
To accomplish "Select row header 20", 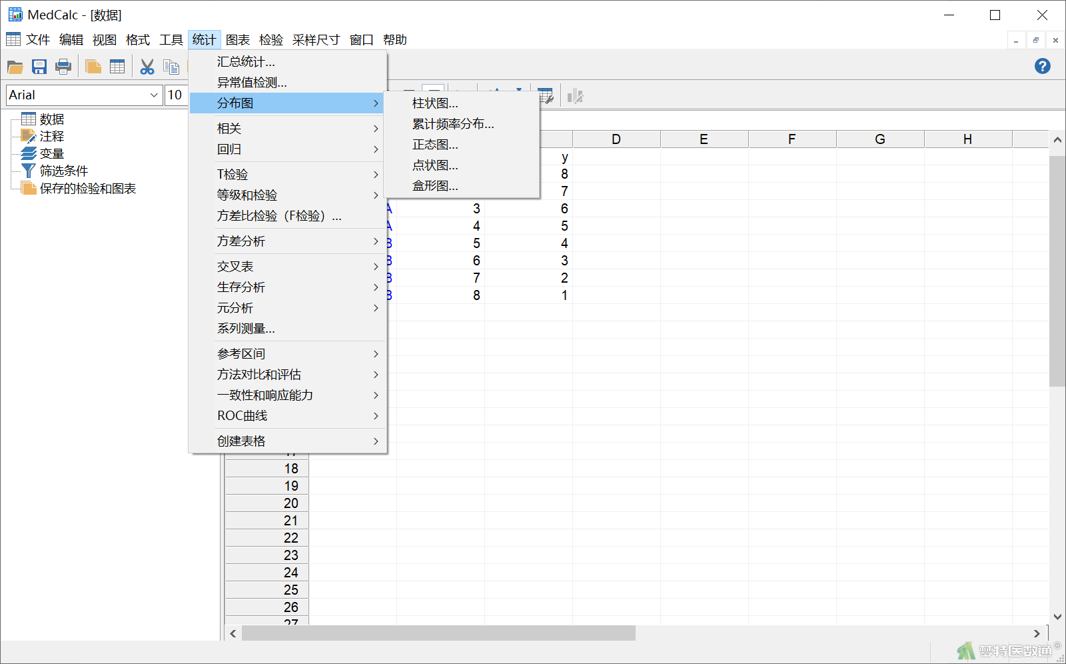I will (267, 503).
